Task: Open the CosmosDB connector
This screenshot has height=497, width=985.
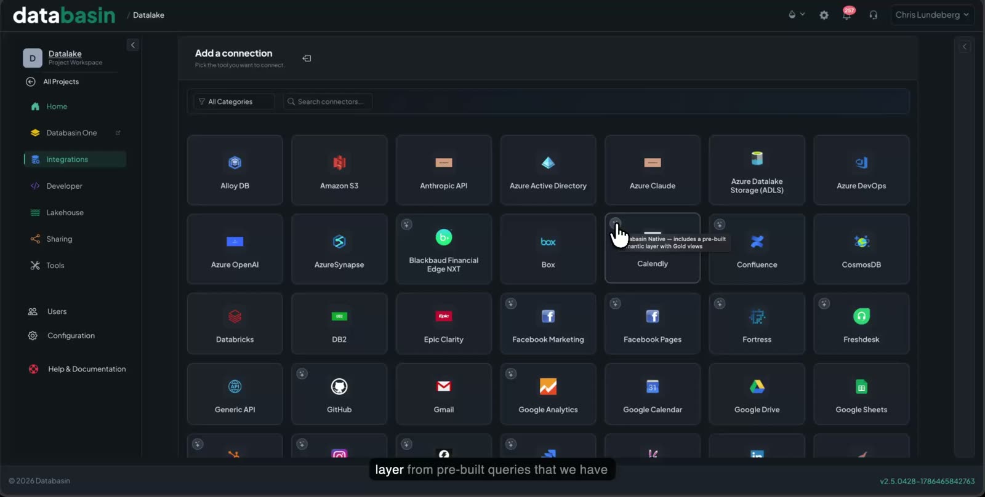Action: click(x=861, y=248)
